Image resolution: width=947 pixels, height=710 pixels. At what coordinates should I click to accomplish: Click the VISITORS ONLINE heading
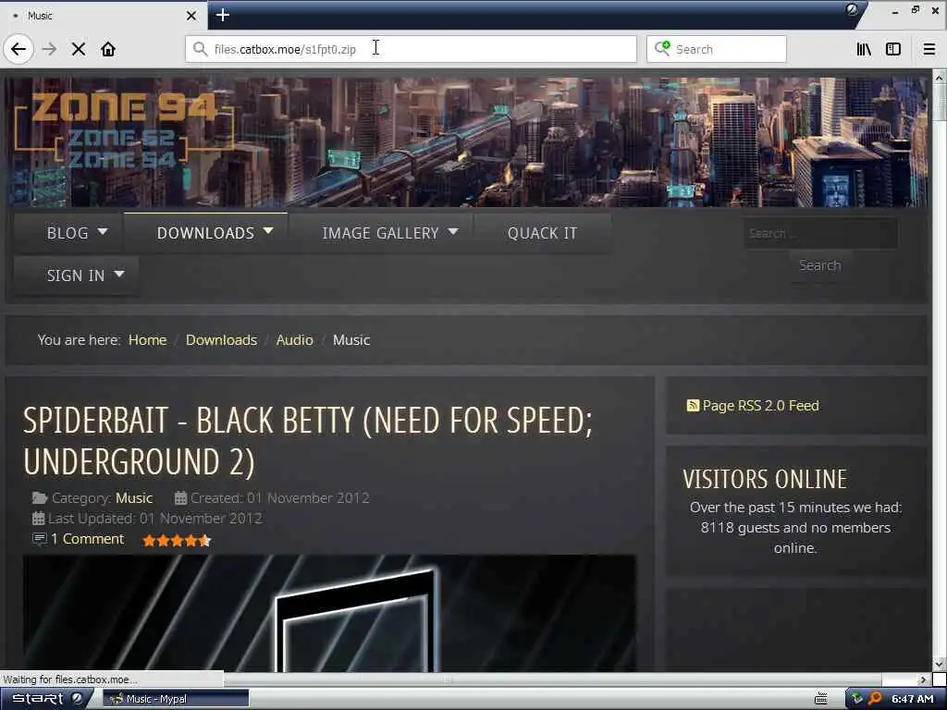765,480
